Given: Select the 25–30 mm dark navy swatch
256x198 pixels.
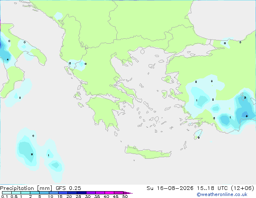Looking at the screenshot, I should click(81, 193).
